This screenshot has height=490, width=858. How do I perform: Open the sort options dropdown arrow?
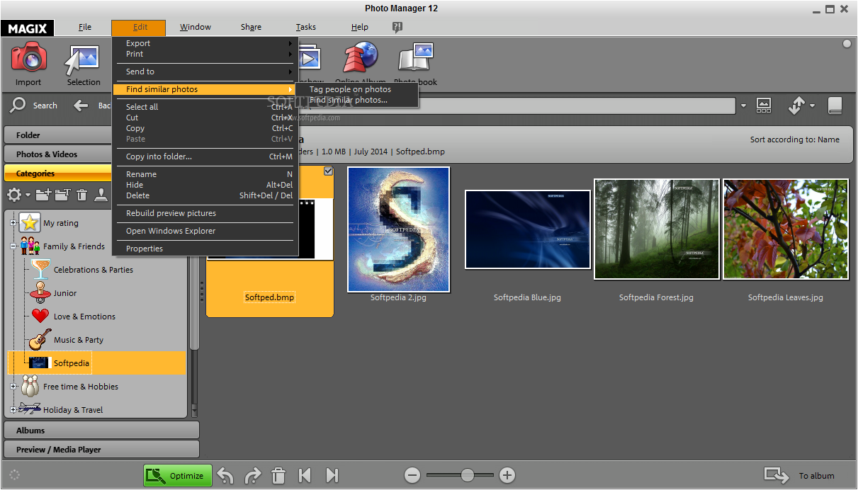[812, 106]
